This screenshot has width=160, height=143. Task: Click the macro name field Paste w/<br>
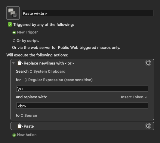pos(88,13)
